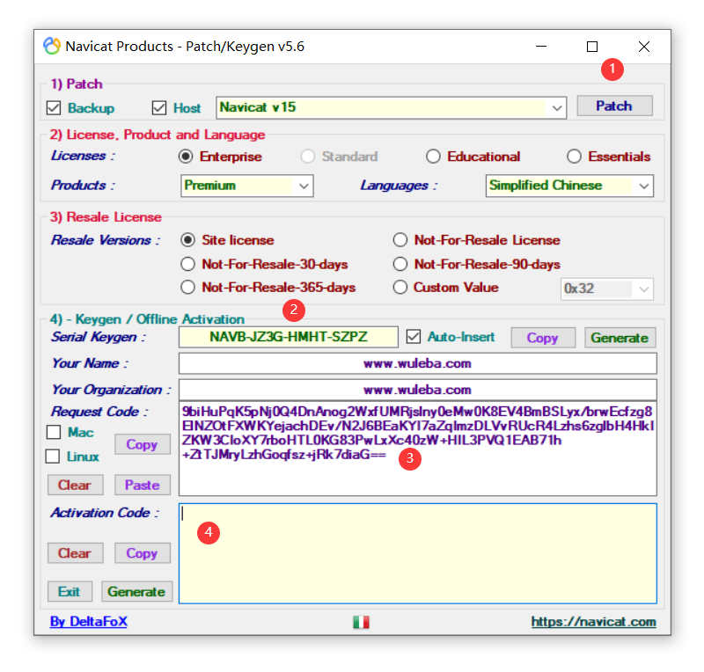Select the Custom Value radio button

[x=400, y=288]
